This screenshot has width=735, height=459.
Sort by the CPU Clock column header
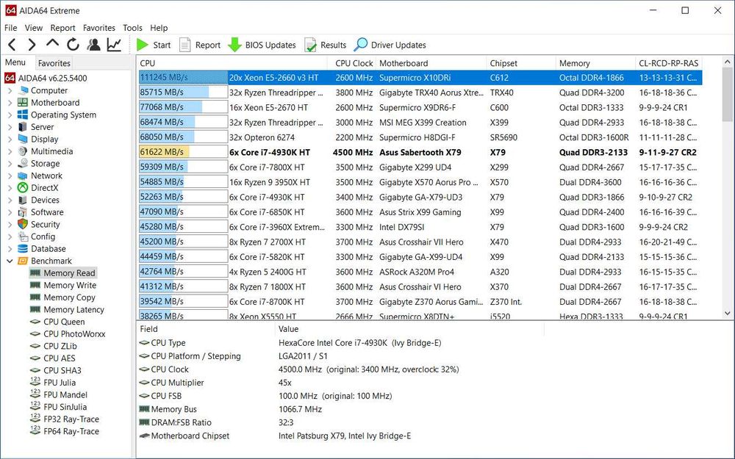point(352,63)
